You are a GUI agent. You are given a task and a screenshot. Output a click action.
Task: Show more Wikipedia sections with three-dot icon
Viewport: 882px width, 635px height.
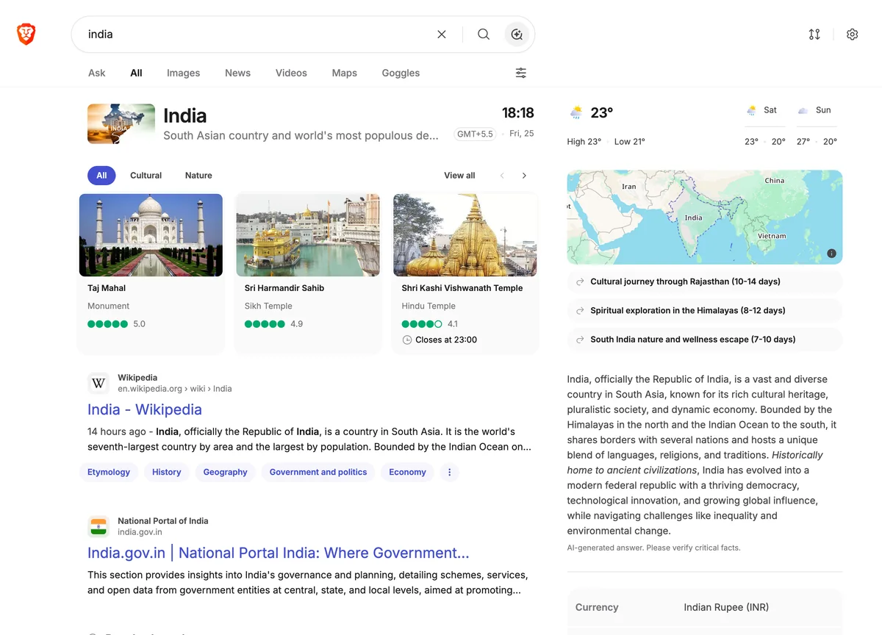click(x=450, y=472)
